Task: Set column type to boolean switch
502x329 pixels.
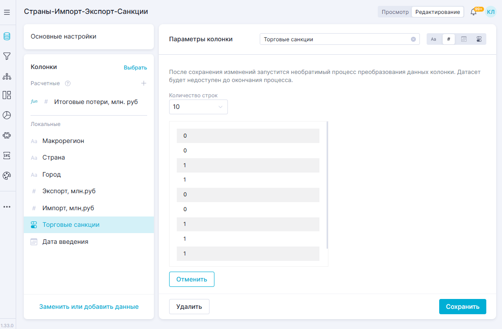Action: (x=479, y=39)
